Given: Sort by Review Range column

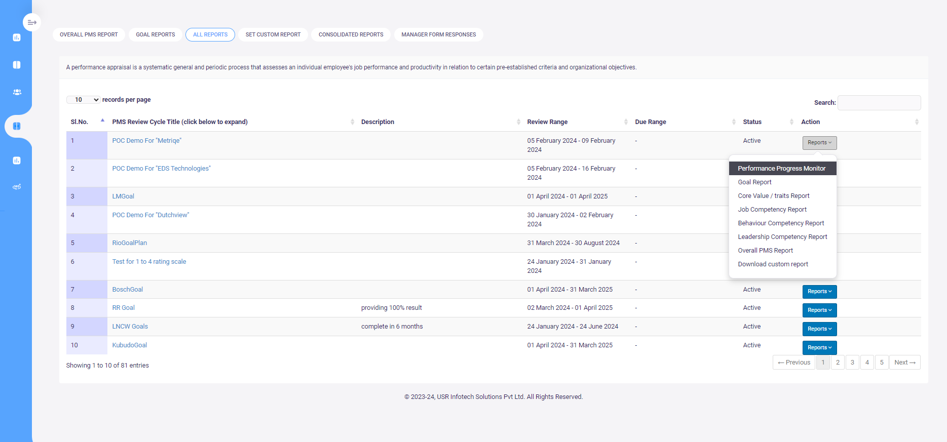Looking at the screenshot, I should point(577,122).
